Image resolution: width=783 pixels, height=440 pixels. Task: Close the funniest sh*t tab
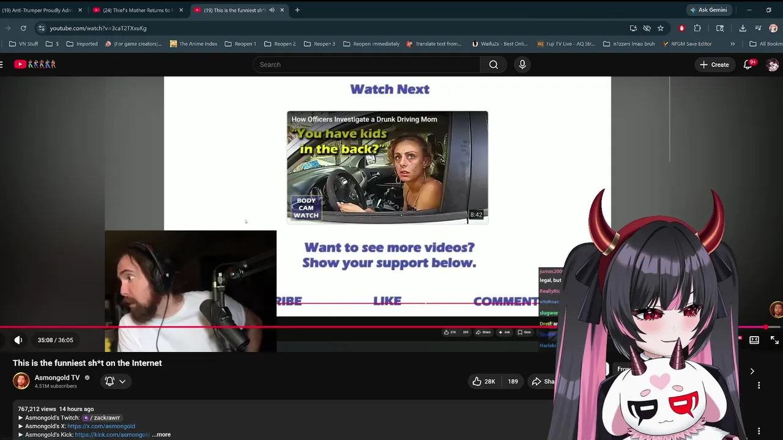[x=282, y=10]
